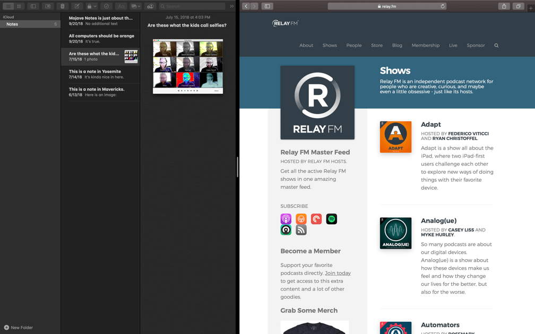Open Ryan Christoffel host link
Viewport: 535px width, 334px height.
click(x=455, y=138)
